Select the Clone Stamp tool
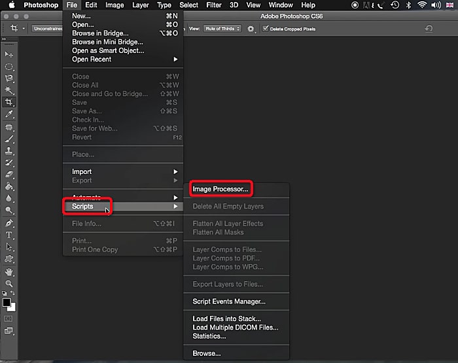The width and height of the screenshot is (458, 363). pyautogui.click(x=9, y=150)
